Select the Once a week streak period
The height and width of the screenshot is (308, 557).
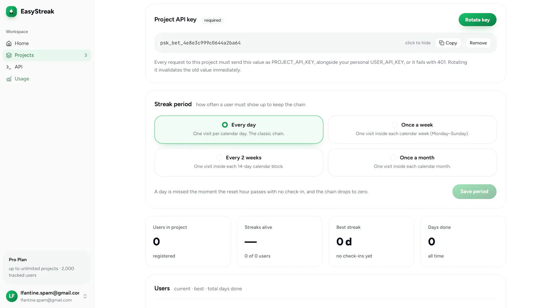pos(412,129)
